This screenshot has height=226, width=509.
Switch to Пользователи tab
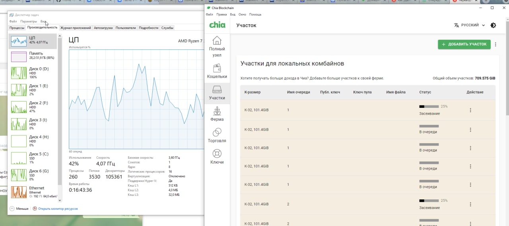tap(126, 28)
